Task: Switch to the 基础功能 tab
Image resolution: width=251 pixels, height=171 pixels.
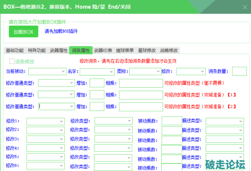Action: [15, 50]
